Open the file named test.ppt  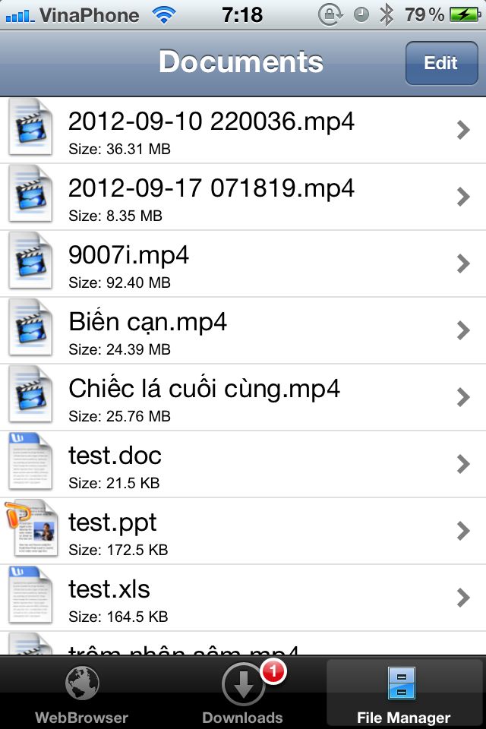pos(243,531)
